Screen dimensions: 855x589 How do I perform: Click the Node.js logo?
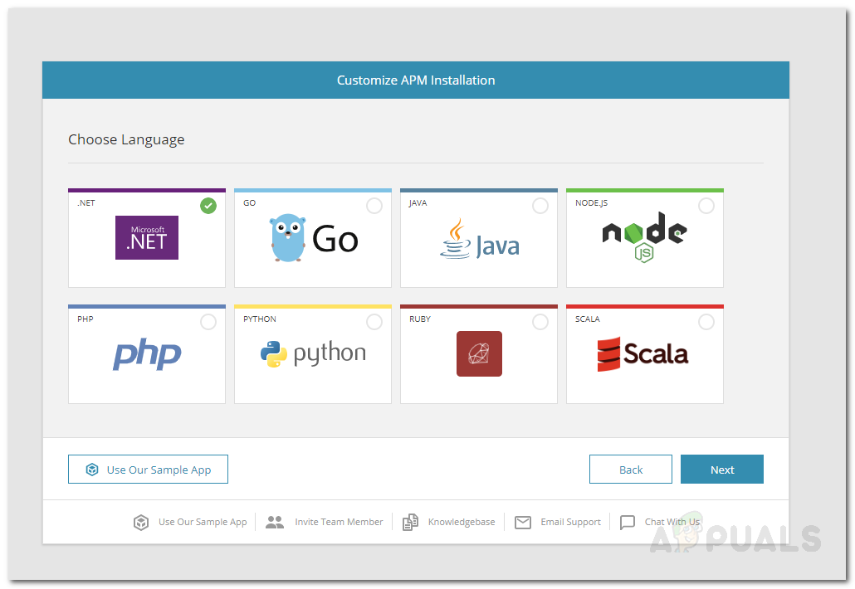point(644,237)
